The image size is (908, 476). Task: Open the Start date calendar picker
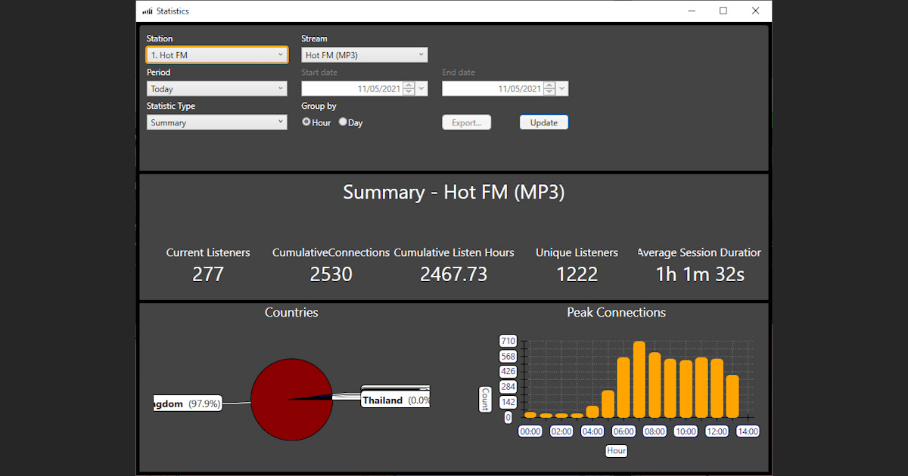click(x=421, y=88)
